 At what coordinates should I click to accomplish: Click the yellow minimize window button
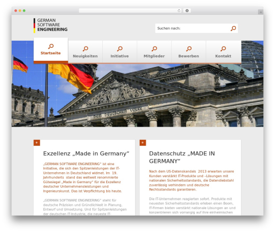20,11
